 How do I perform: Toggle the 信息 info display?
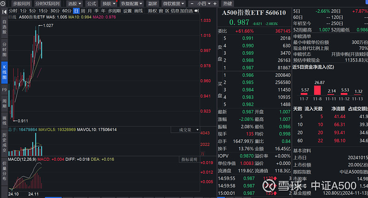coord(175,11)
